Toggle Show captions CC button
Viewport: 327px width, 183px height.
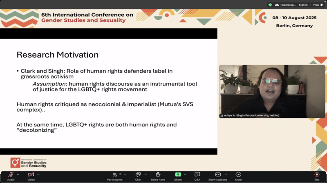(x=218, y=174)
